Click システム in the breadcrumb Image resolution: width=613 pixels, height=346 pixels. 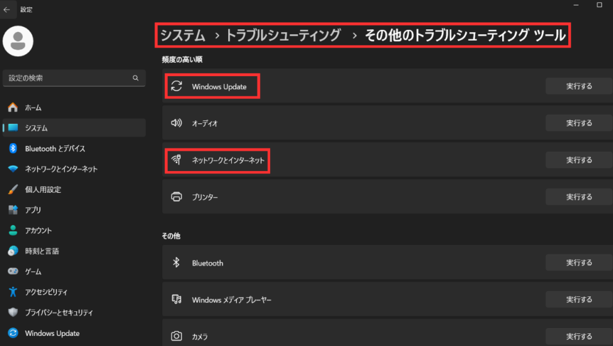(x=183, y=35)
